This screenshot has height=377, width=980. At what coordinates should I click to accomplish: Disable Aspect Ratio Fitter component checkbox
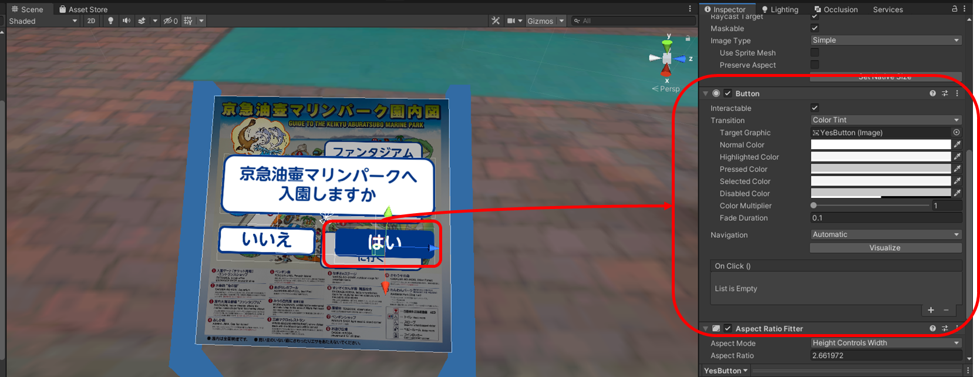[728, 329]
